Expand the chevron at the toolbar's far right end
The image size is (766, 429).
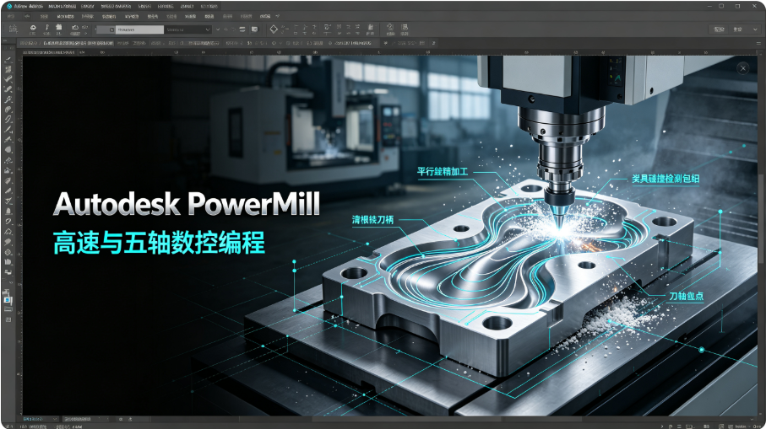pos(756,29)
